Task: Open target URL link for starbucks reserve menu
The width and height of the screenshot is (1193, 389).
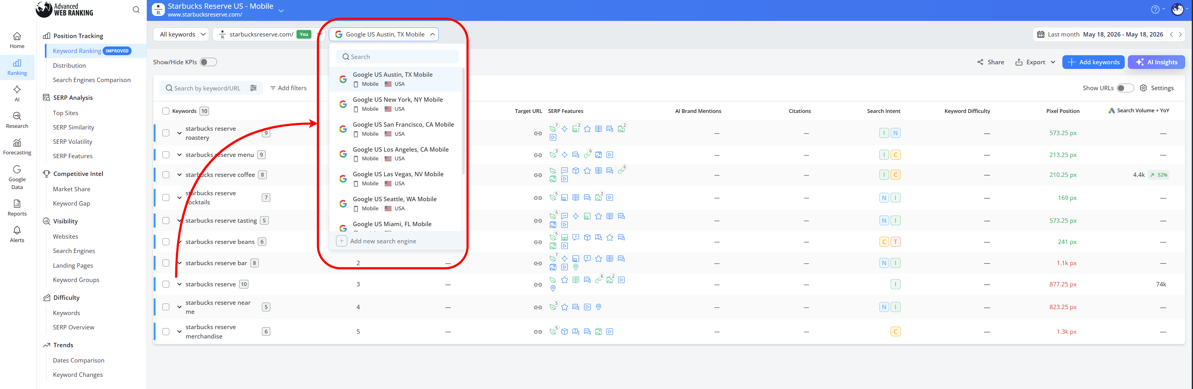Action: point(538,155)
